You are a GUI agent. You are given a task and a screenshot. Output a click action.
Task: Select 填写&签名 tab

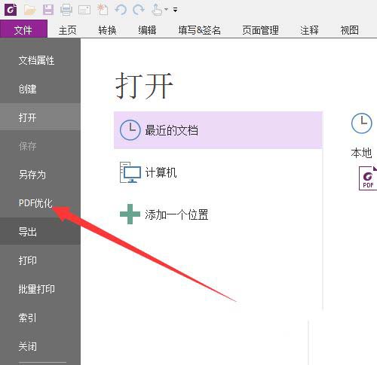coord(199,30)
